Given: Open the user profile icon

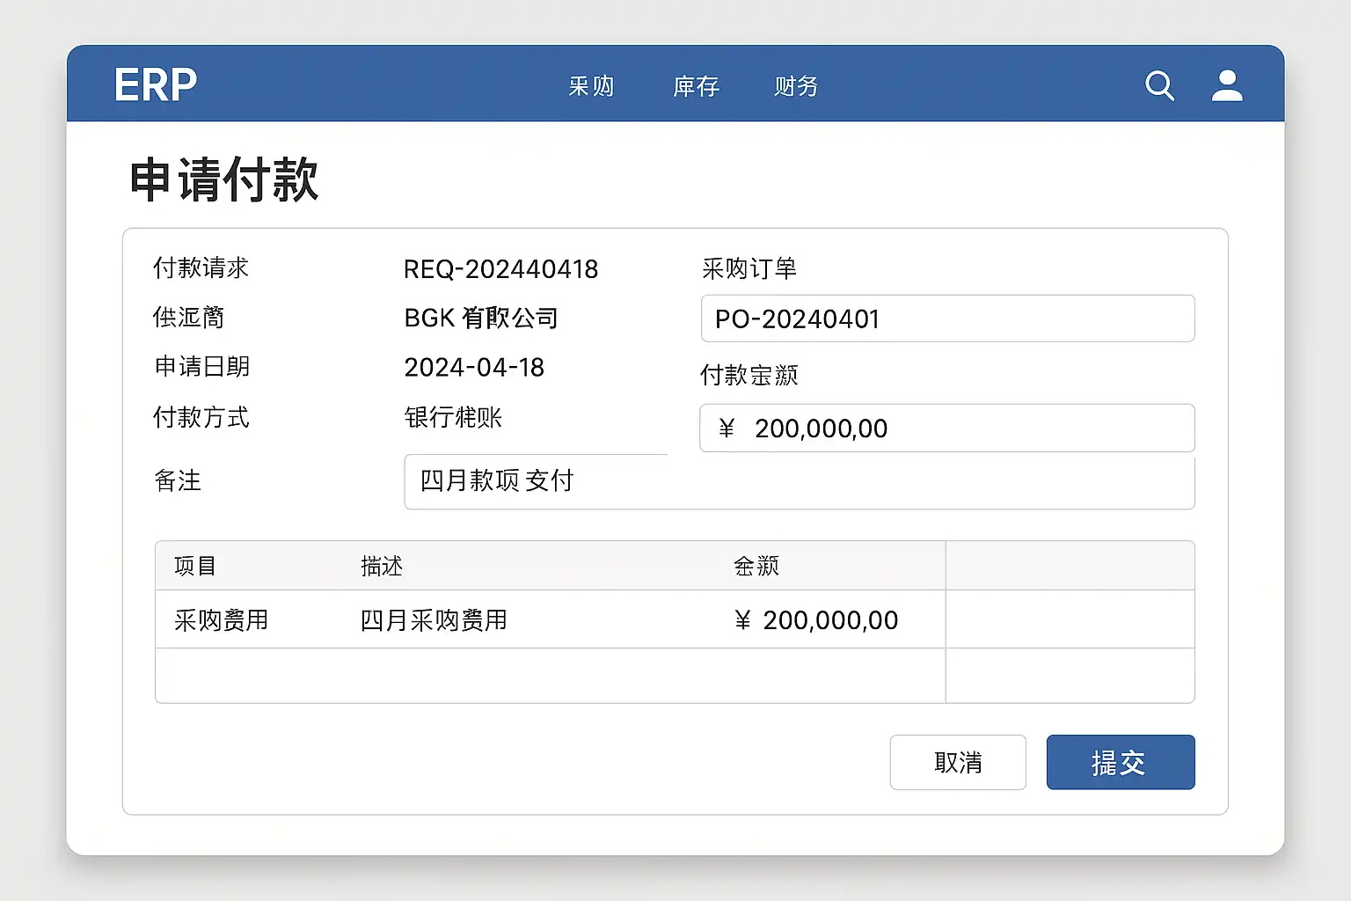Looking at the screenshot, I should click(1227, 86).
